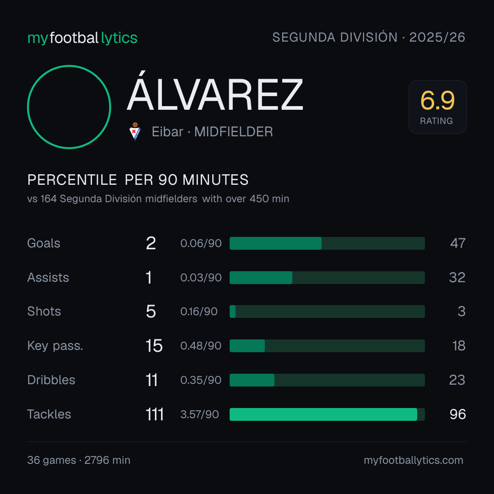
Task: Click the Dribbles percentile bar
Action: (x=327, y=380)
